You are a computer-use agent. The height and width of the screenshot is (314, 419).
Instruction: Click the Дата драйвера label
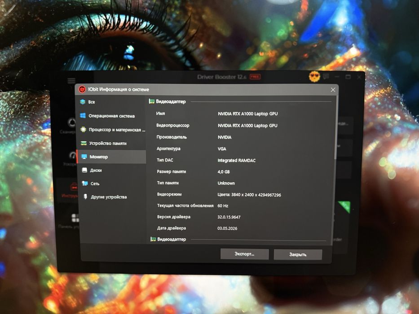click(172, 228)
